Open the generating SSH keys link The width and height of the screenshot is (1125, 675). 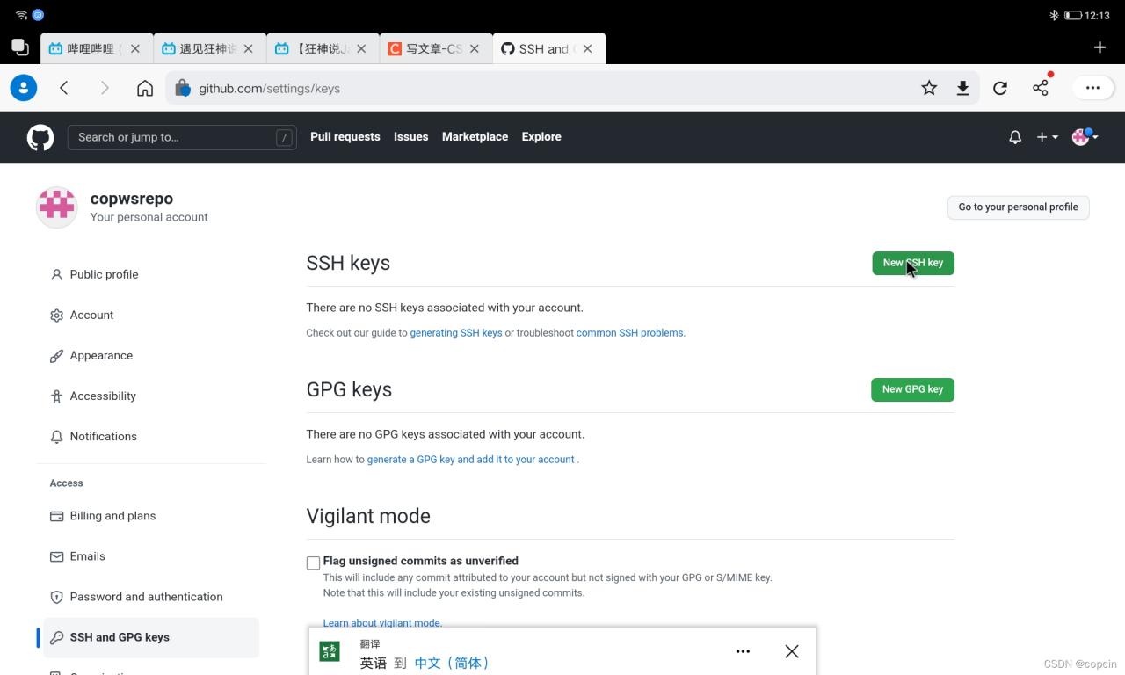455,333
